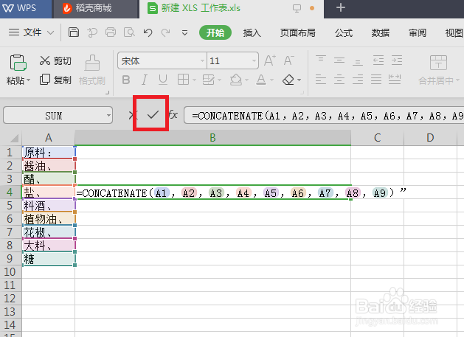The height and width of the screenshot is (337, 464).
Task: Open the font name dropdown 宋体
Action: (202, 61)
